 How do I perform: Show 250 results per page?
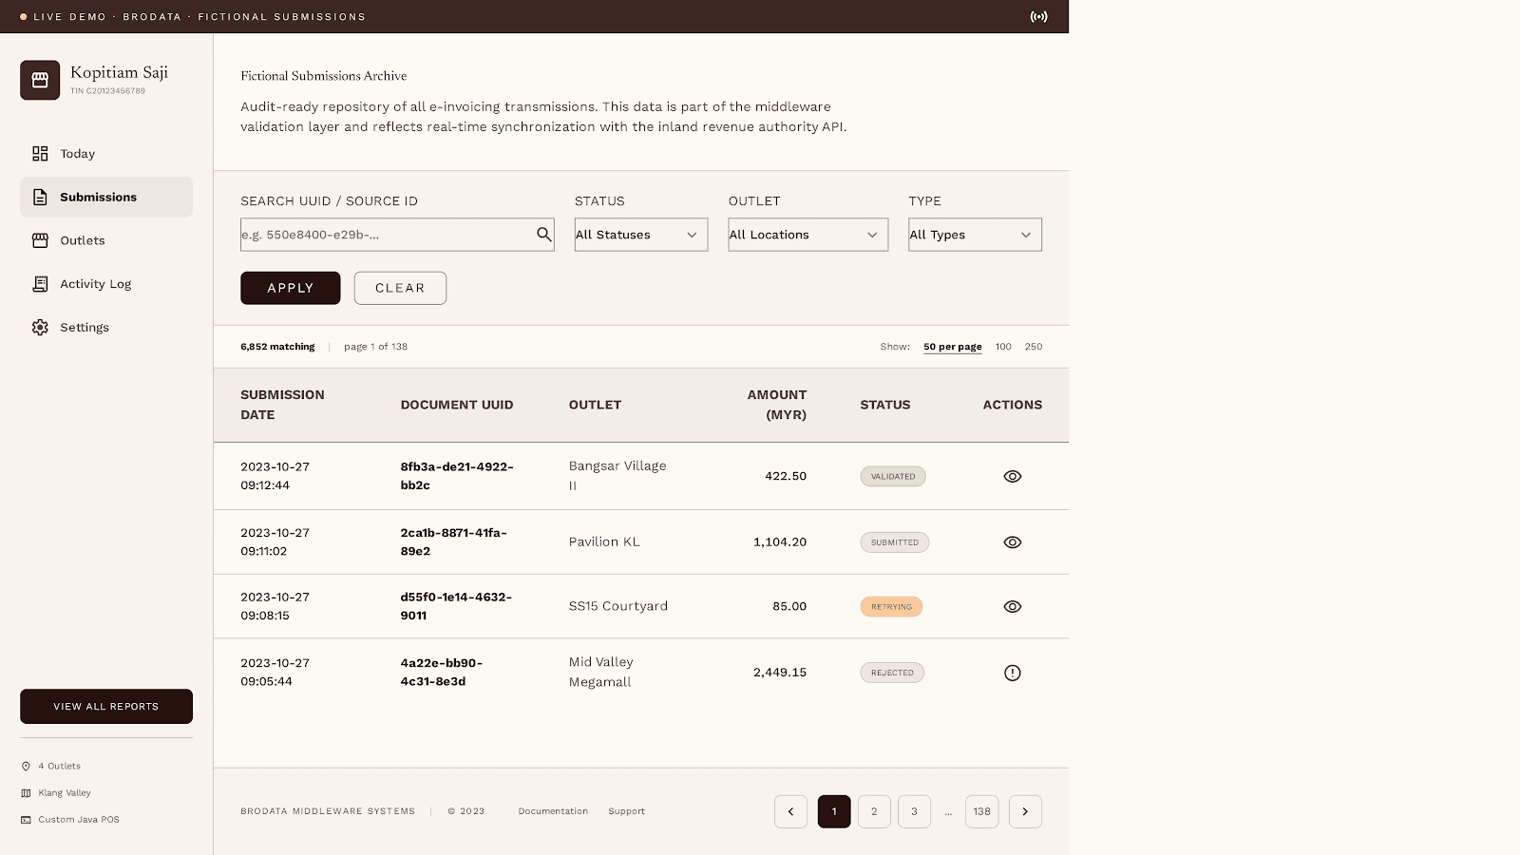tap(1034, 347)
